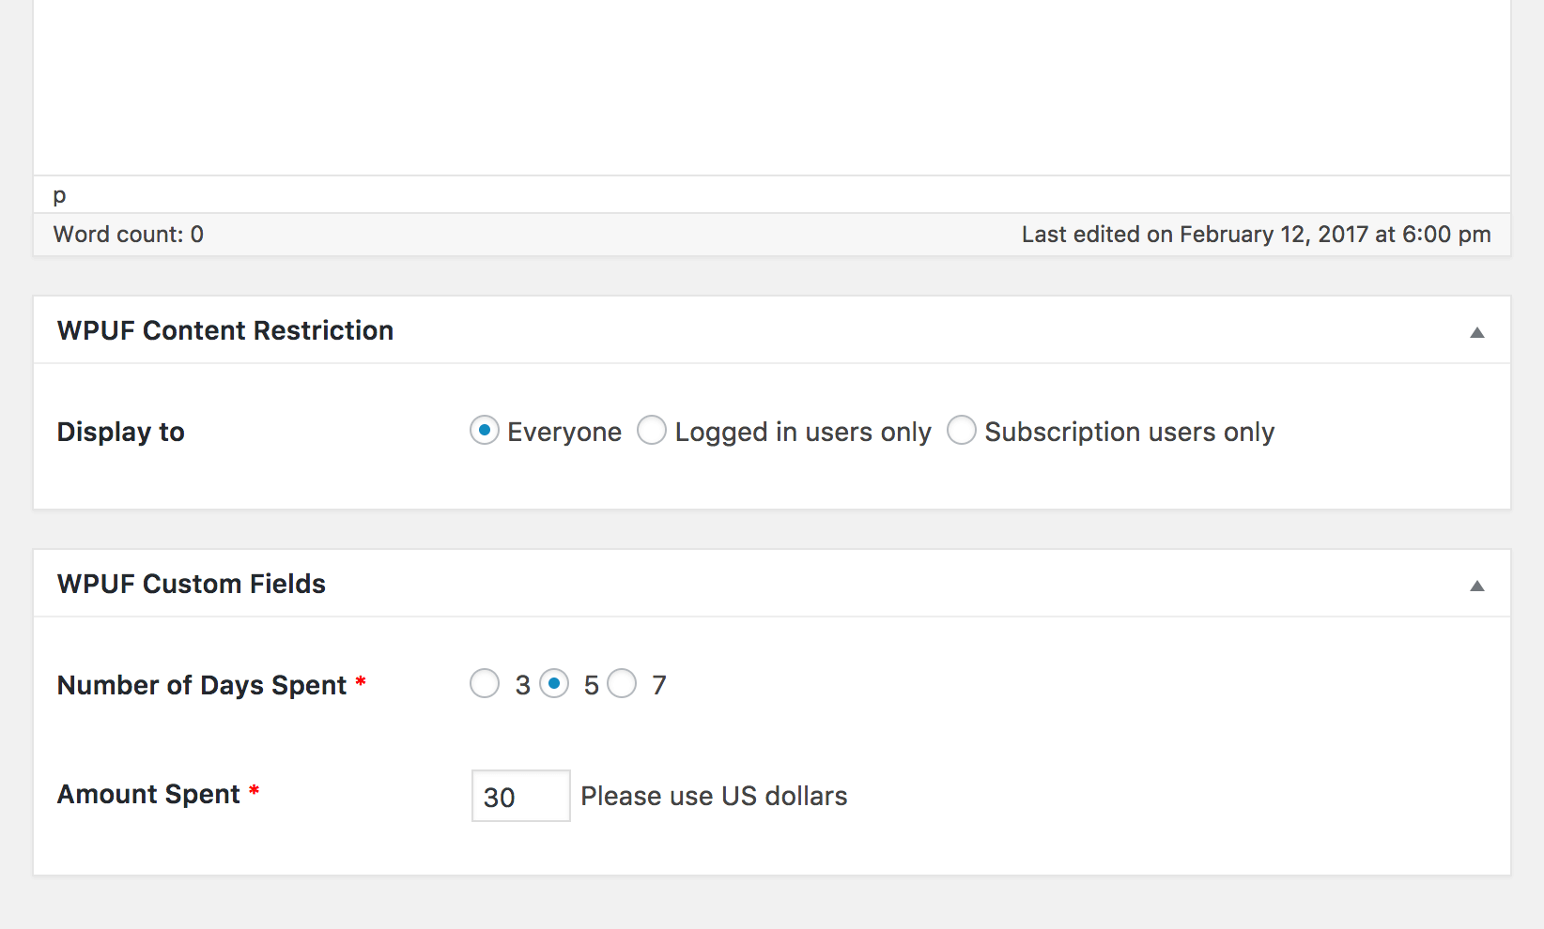Click the WPUF Content Restriction heading

click(225, 330)
